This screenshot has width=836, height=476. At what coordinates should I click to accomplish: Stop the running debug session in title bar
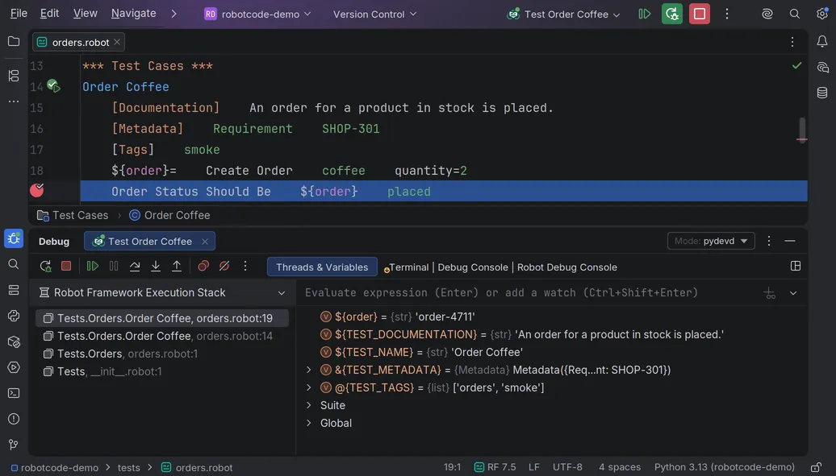[700, 14]
